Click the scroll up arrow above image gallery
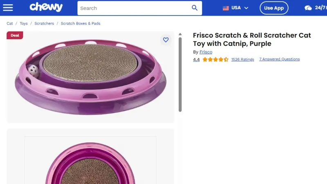 180,34
